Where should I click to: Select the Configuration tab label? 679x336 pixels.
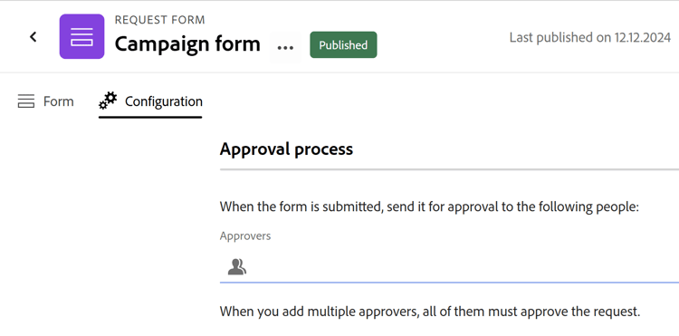164,101
